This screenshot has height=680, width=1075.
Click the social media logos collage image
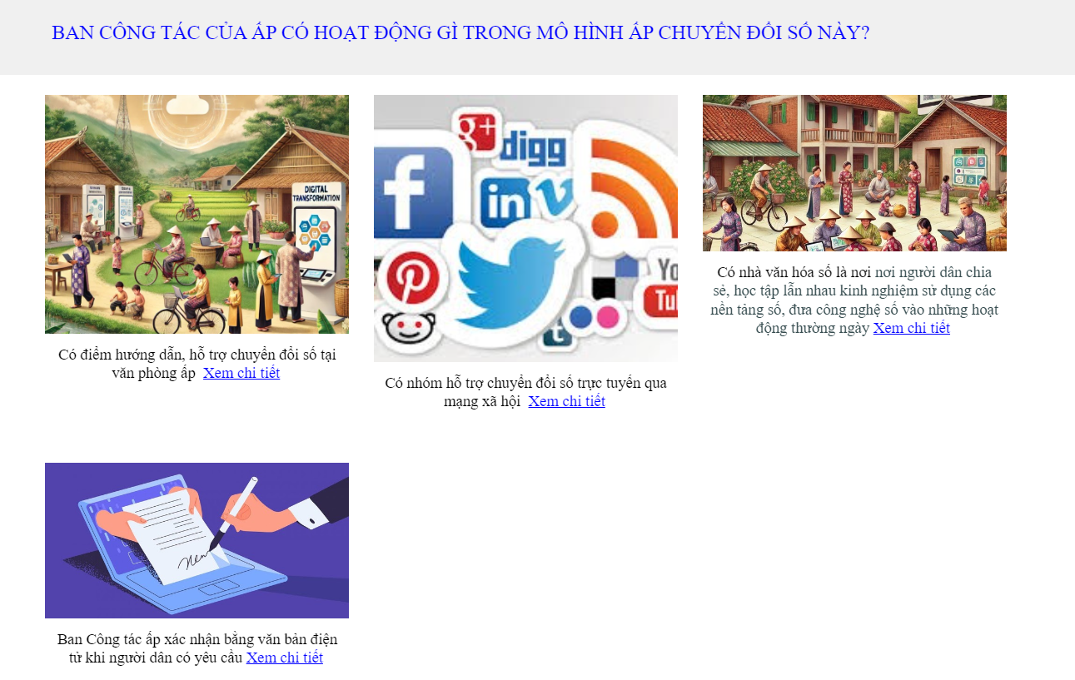pos(525,228)
